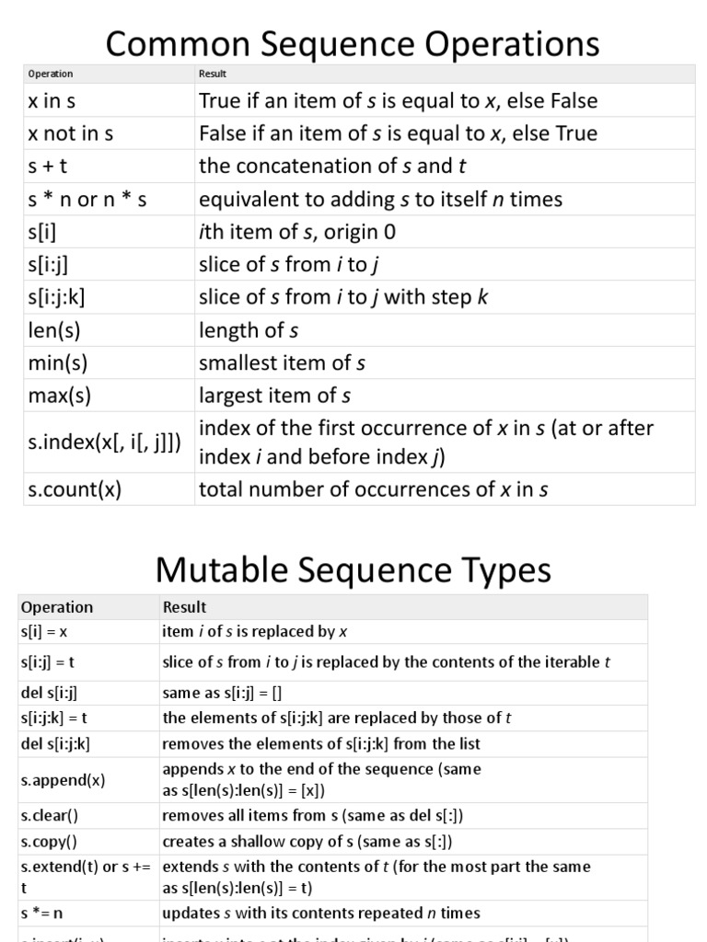Click the "s.count(x)" operation cell
The image size is (707, 942).
pyautogui.click(x=75, y=489)
